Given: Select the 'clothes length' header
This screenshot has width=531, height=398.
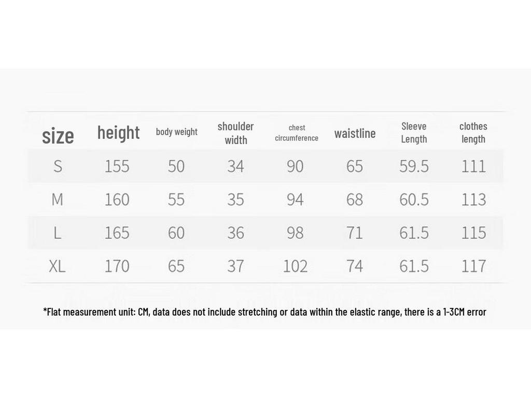Looking at the screenshot, I should click(x=473, y=133).
